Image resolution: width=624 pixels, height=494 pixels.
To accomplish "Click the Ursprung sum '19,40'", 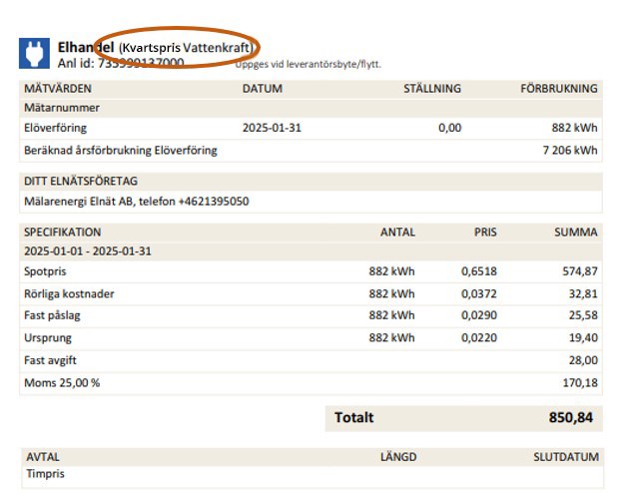I will coord(583,337).
